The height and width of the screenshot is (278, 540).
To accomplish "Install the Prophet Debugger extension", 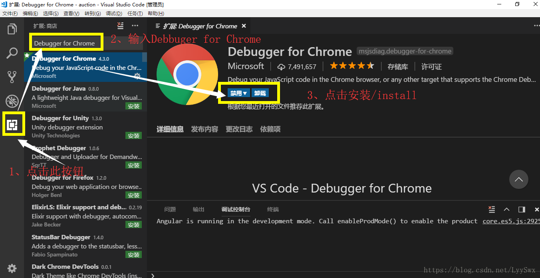I will click(x=133, y=165).
